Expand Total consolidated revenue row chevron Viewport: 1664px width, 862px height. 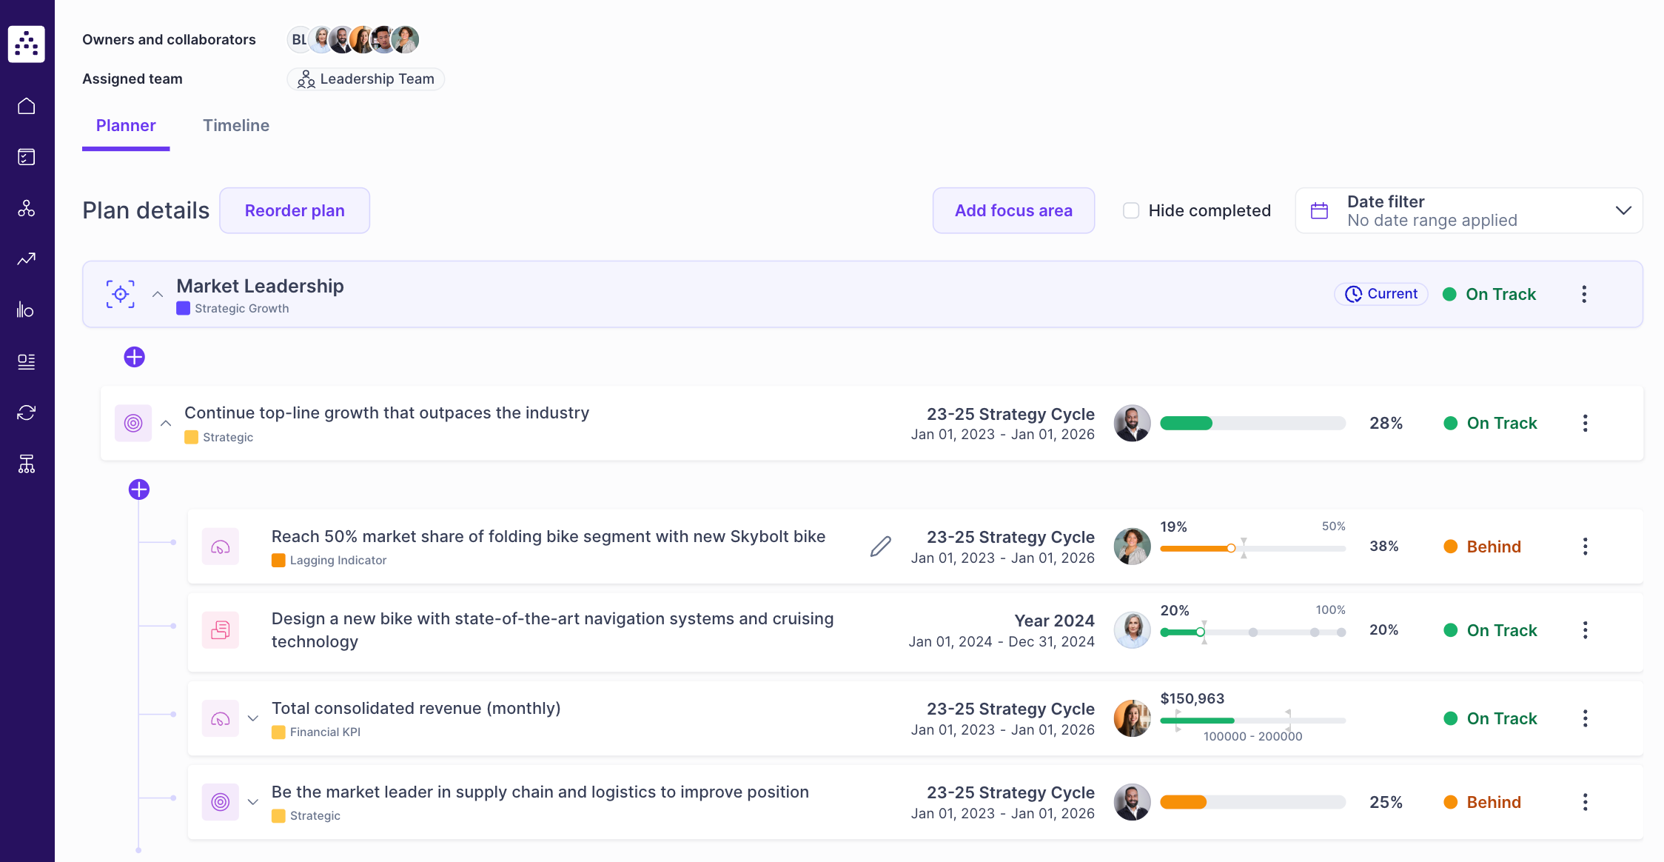(253, 718)
